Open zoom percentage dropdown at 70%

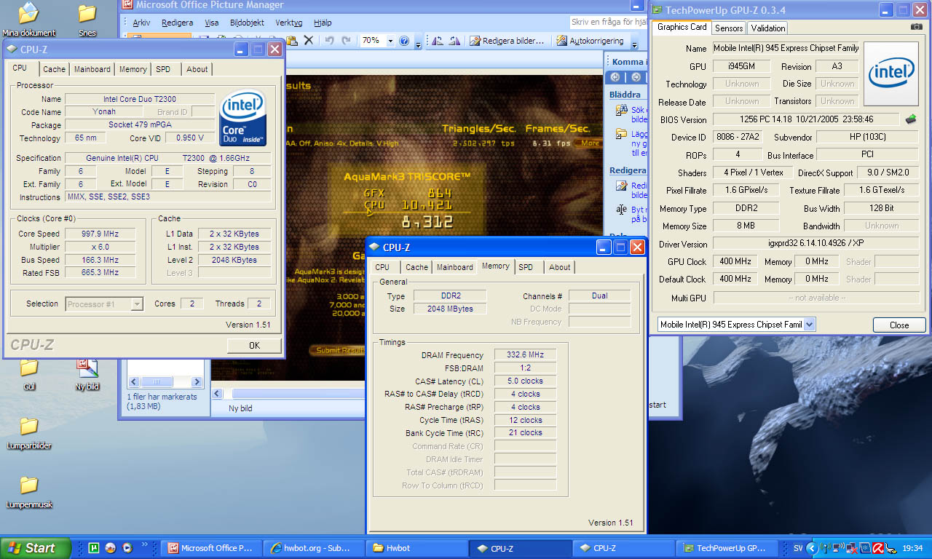click(x=390, y=41)
